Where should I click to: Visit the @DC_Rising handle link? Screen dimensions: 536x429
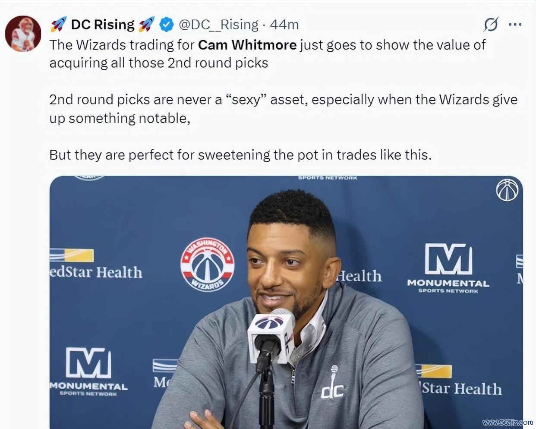click(x=218, y=25)
